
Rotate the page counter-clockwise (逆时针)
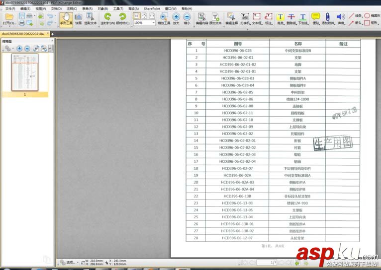point(108,19)
